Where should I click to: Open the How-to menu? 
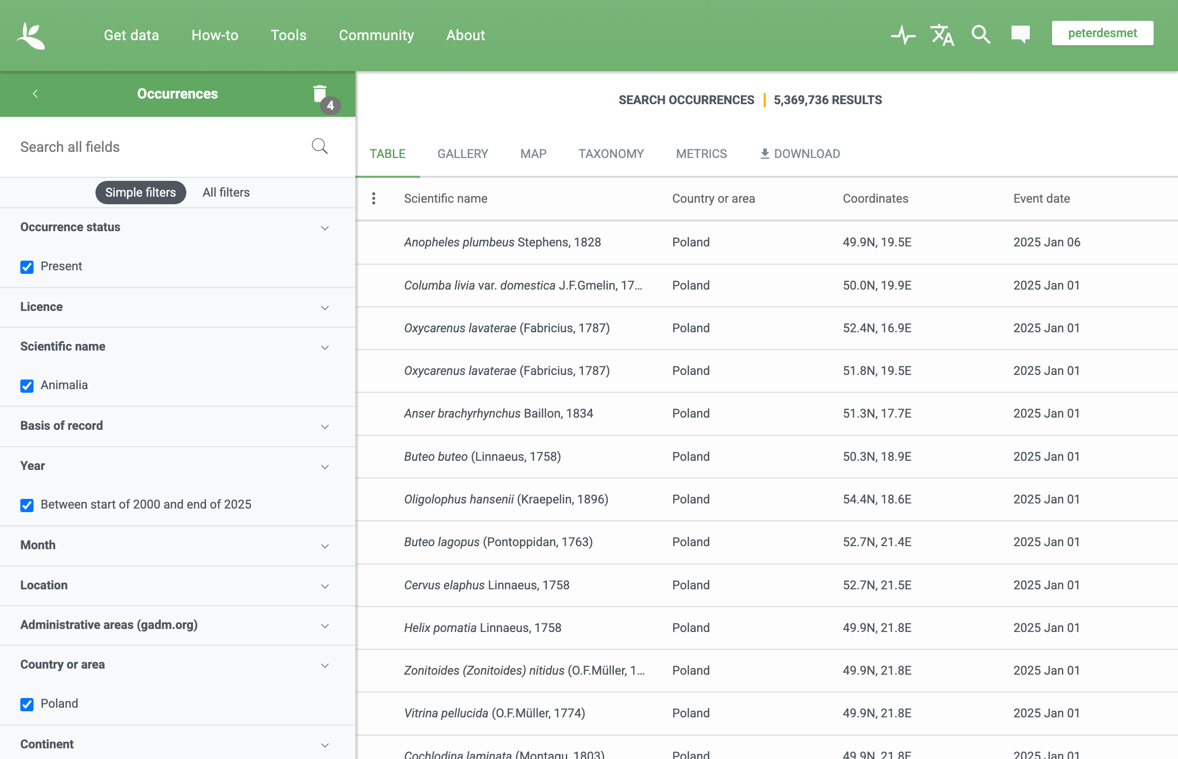pyautogui.click(x=215, y=35)
